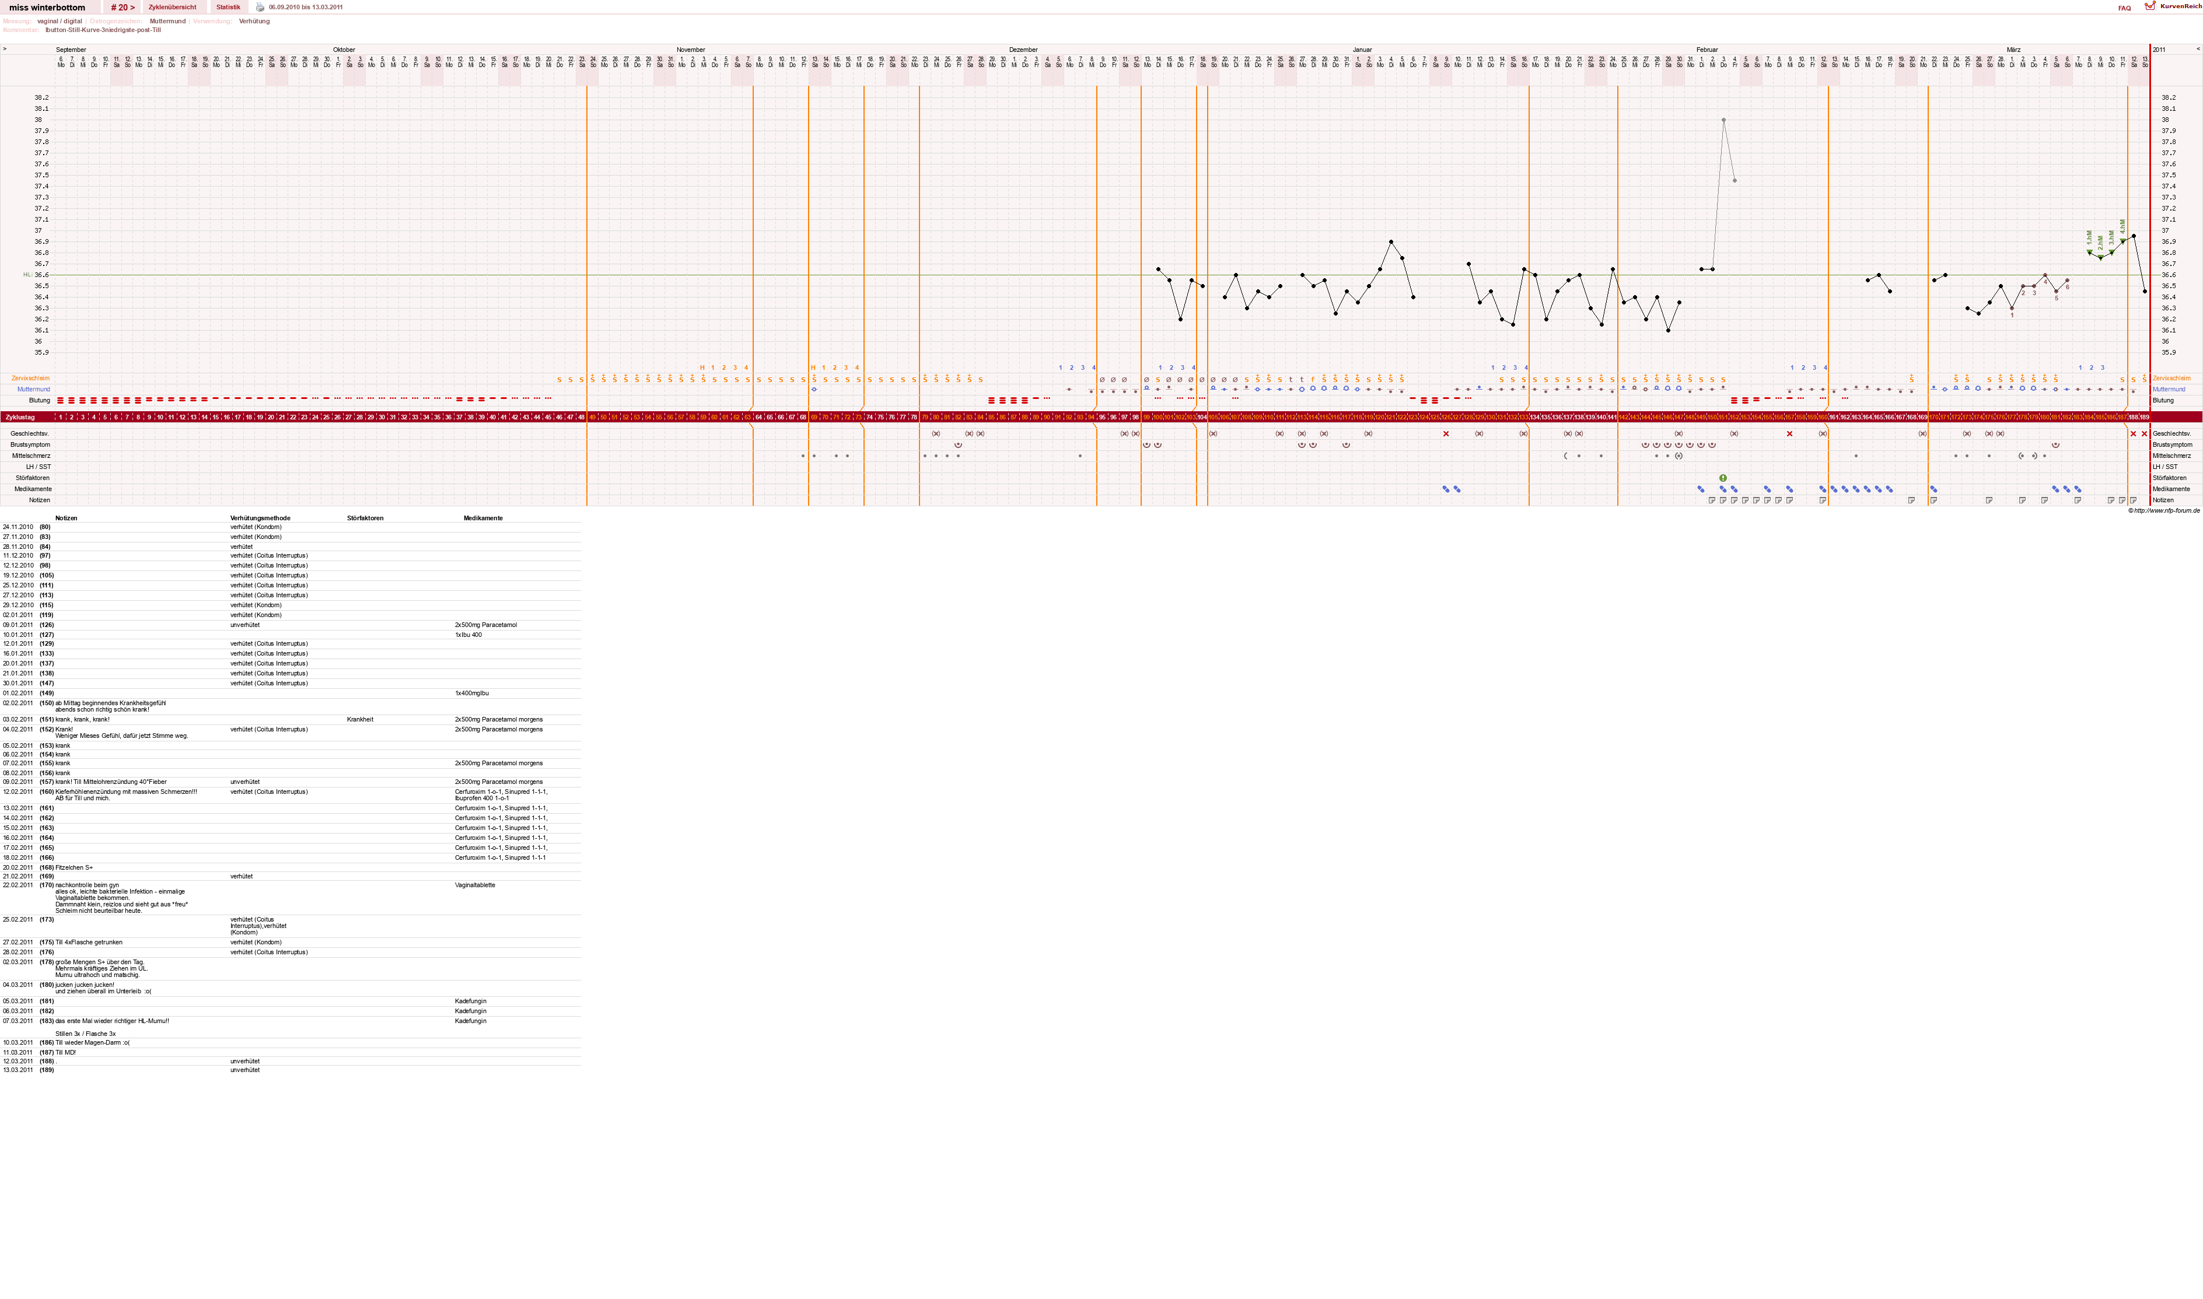The width and height of the screenshot is (2203, 1299).
Task: Click the green 4.hM triangle marker
Action: (x=2122, y=241)
